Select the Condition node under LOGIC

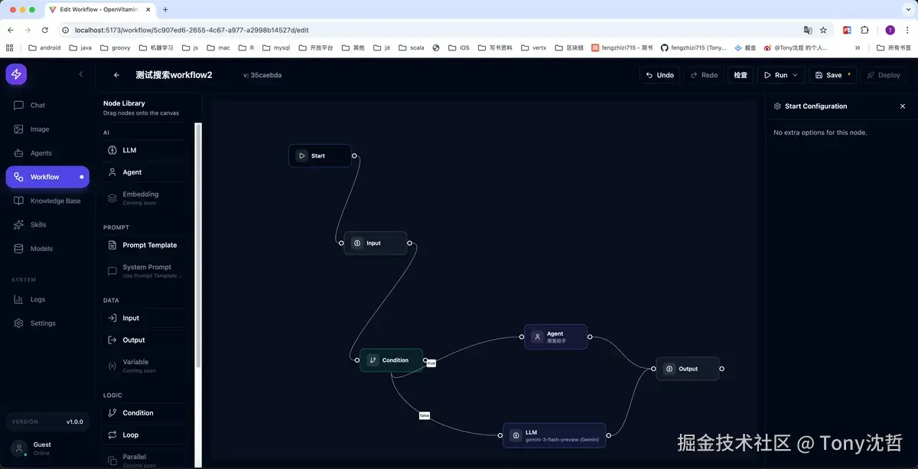tap(136, 412)
